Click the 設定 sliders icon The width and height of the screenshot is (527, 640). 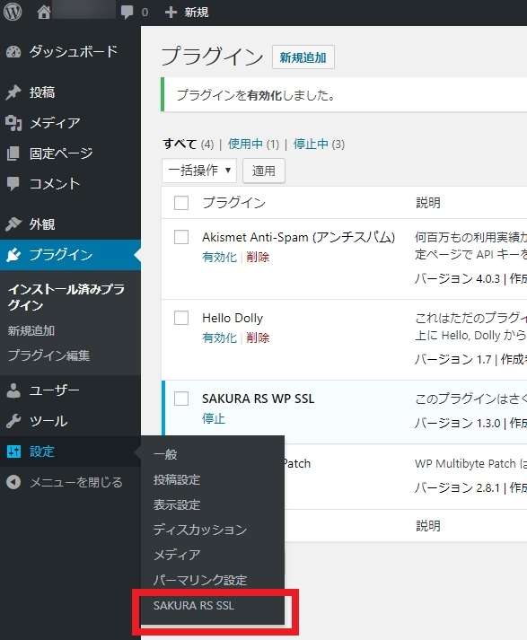13,452
